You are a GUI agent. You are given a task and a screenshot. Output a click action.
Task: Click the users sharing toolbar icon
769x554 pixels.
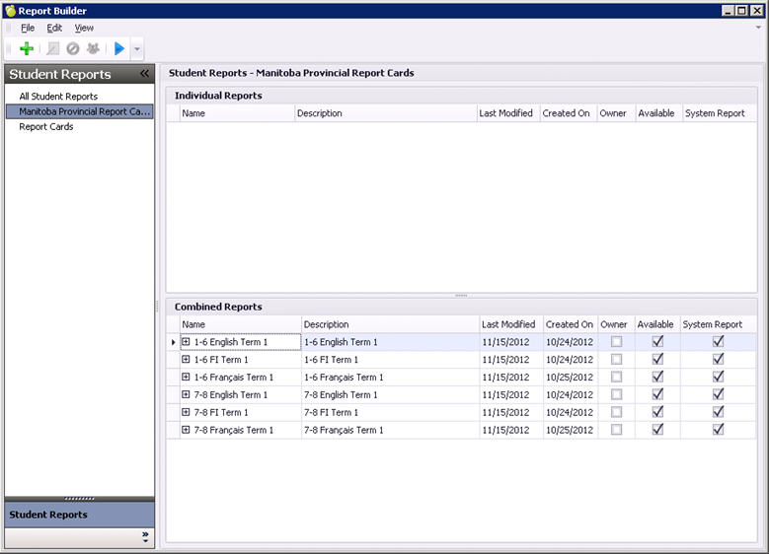[93, 48]
